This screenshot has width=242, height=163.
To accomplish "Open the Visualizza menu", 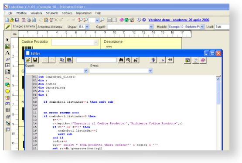I will (x=37, y=13).
